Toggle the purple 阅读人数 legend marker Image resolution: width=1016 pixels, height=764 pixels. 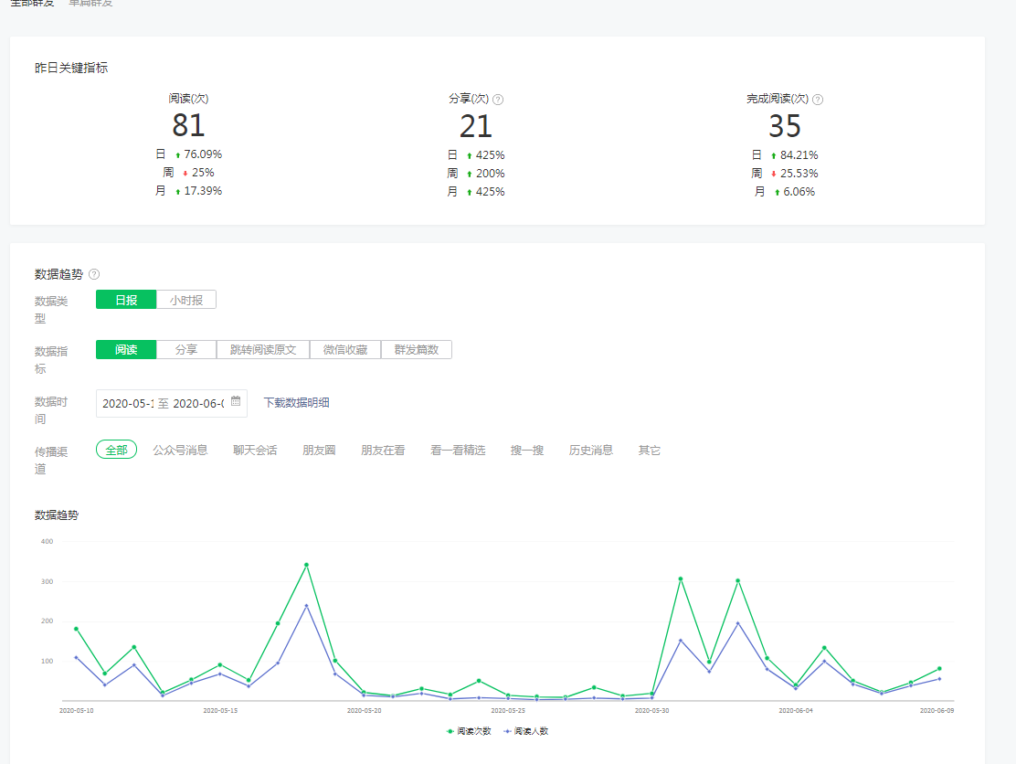pos(507,731)
